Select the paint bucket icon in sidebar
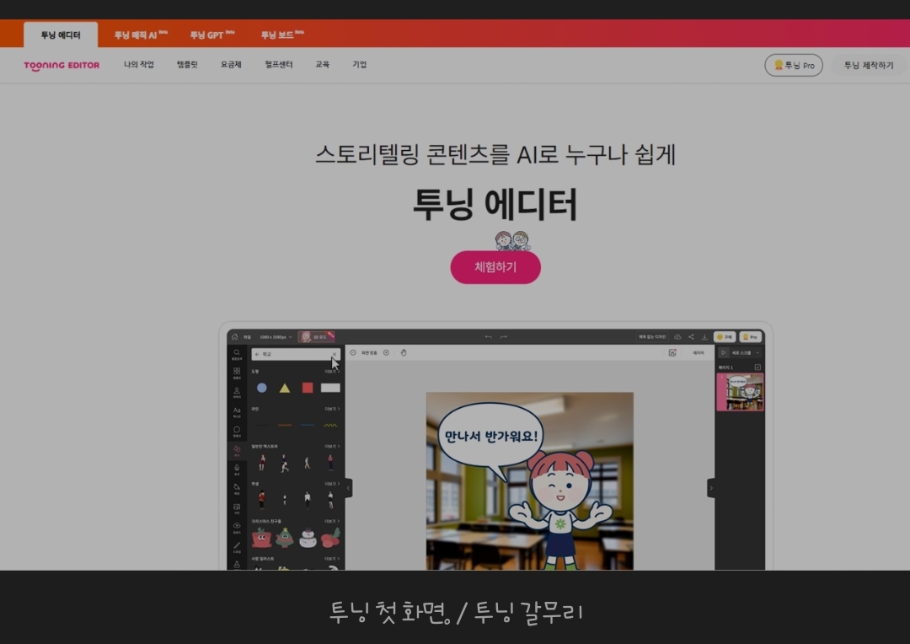Image resolution: width=910 pixels, height=644 pixels. [x=237, y=488]
